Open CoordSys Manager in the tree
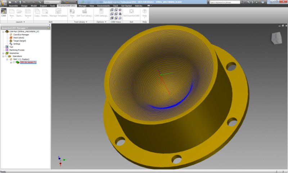 tap(21, 35)
